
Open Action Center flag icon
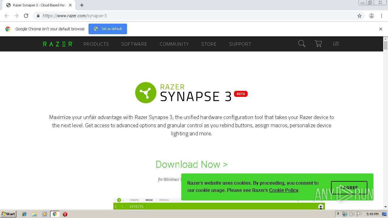[359, 214]
